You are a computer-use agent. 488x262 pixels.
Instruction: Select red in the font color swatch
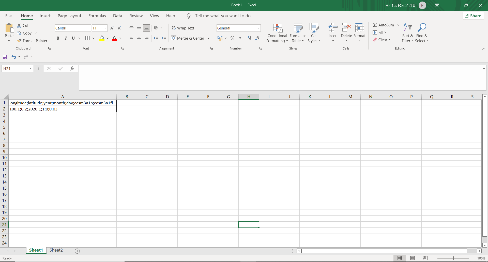114,40
